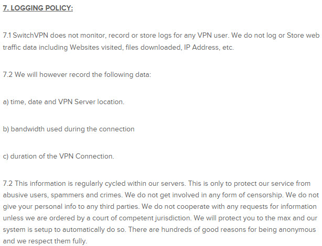Click the word SwitchVPN in section 7.1
The width and height of the screenshot is (322, 246).
30,35
